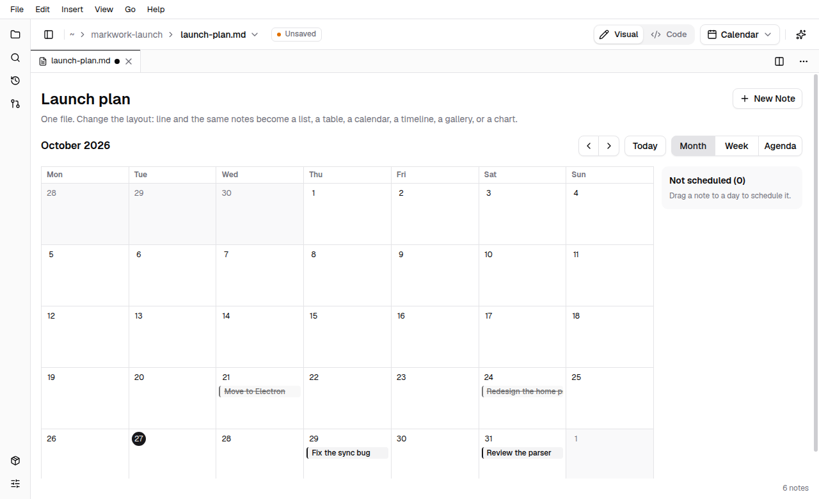Click markwork-launch in the breadcrumb
The image size is (819, 499).
point(127,35)
